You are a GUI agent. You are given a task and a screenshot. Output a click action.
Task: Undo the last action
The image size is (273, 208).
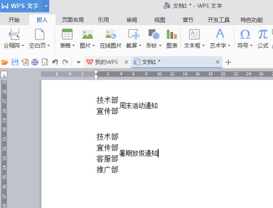pyautogui.click(x=55, y=62)
